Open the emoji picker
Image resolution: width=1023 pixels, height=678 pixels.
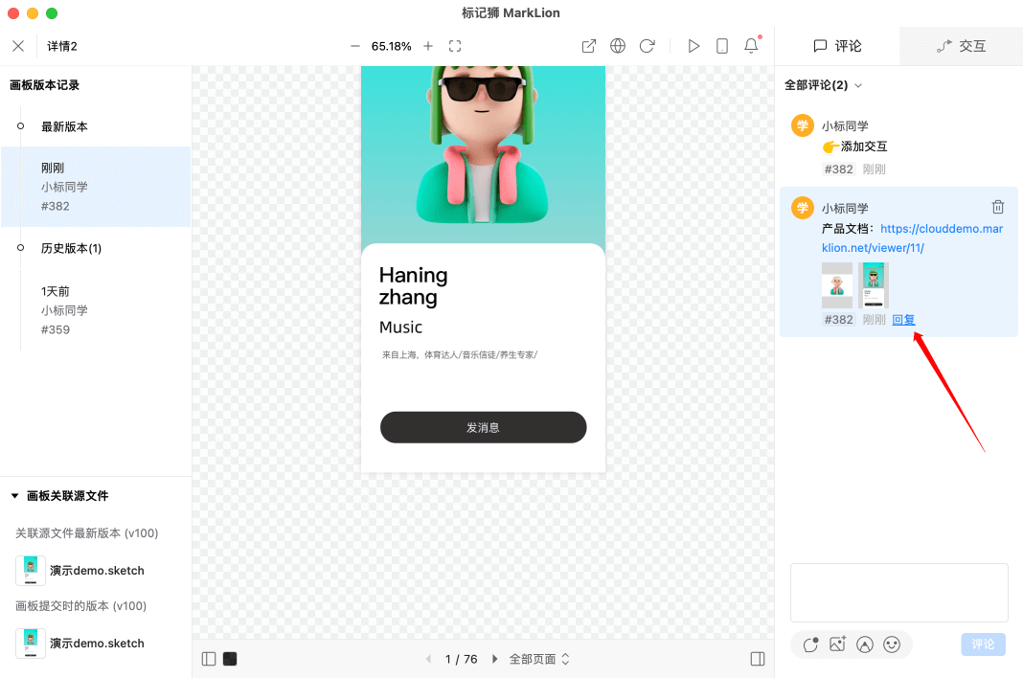point(892,644)
